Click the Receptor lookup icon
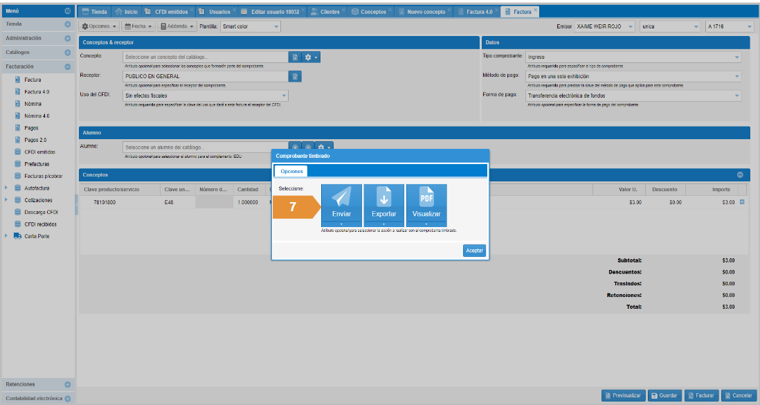This screenshot has width=760, height=405. (x=295, y=76)
